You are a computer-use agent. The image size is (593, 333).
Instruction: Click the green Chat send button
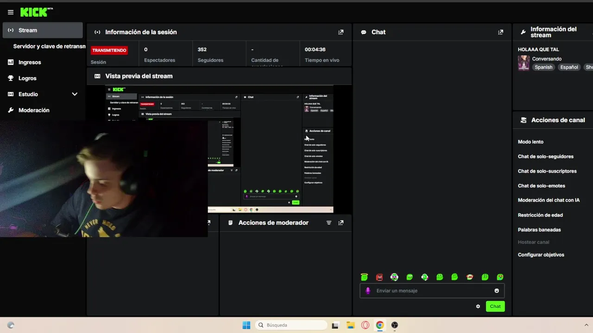tap(495, 306)
